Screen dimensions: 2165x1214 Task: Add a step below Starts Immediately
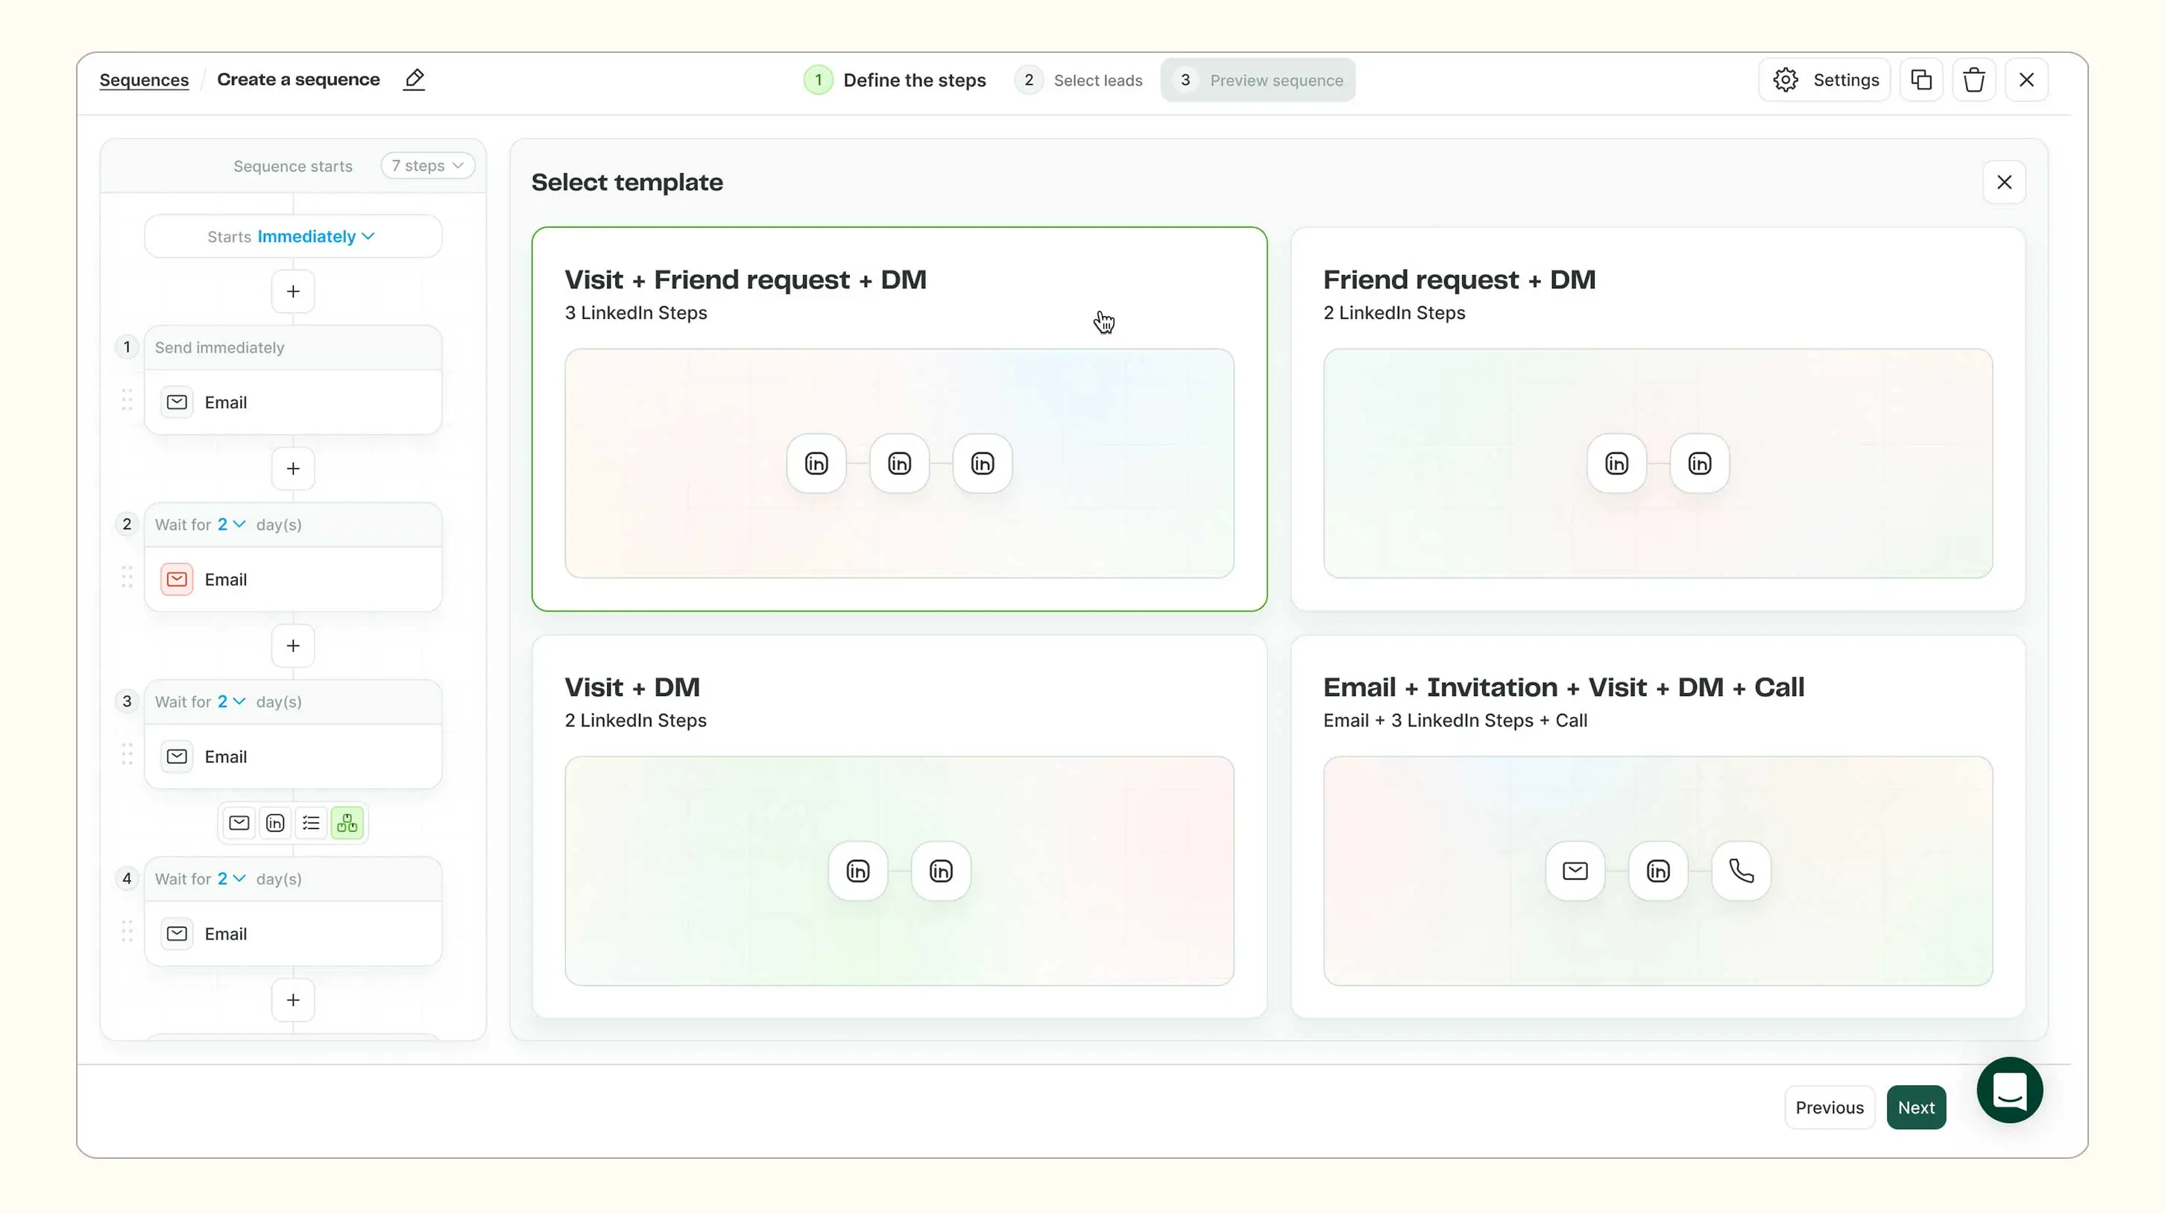[x=292, y=291]
